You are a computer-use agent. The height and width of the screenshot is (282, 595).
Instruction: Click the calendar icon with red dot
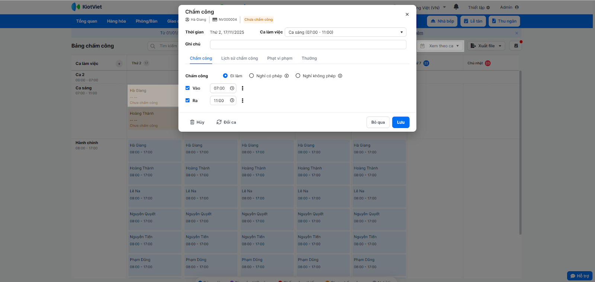516,46
